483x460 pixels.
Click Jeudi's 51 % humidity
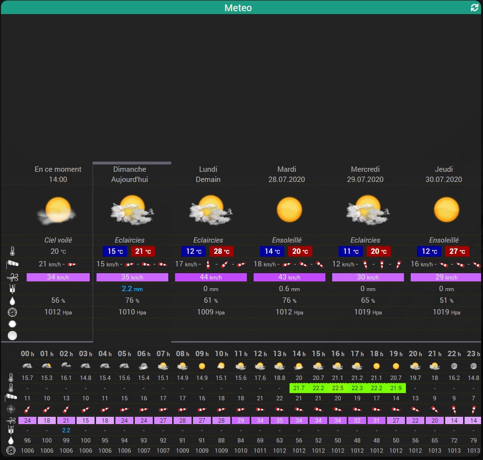(x=446, y=300)
